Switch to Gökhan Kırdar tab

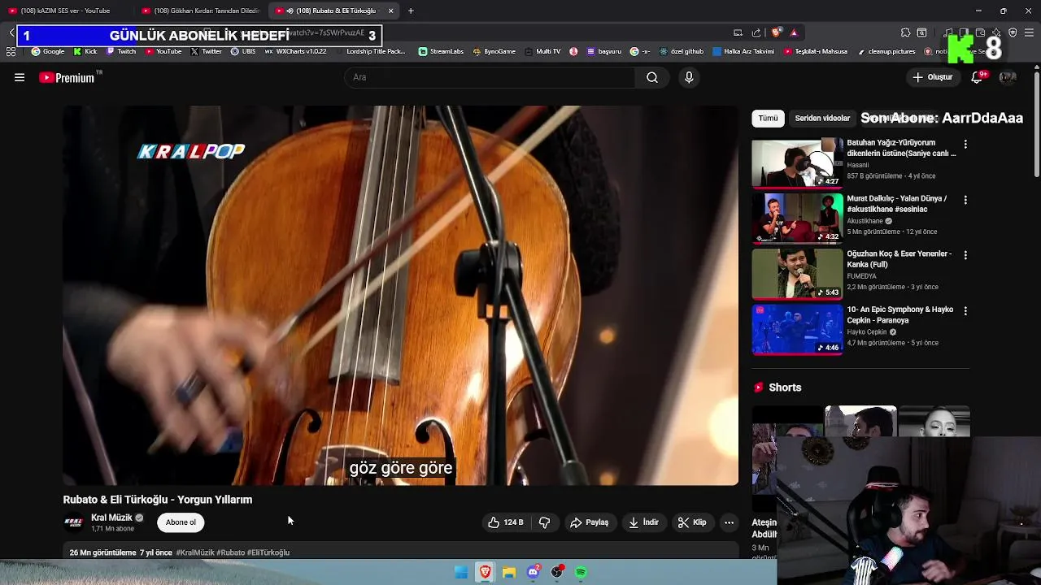[200, 11]
